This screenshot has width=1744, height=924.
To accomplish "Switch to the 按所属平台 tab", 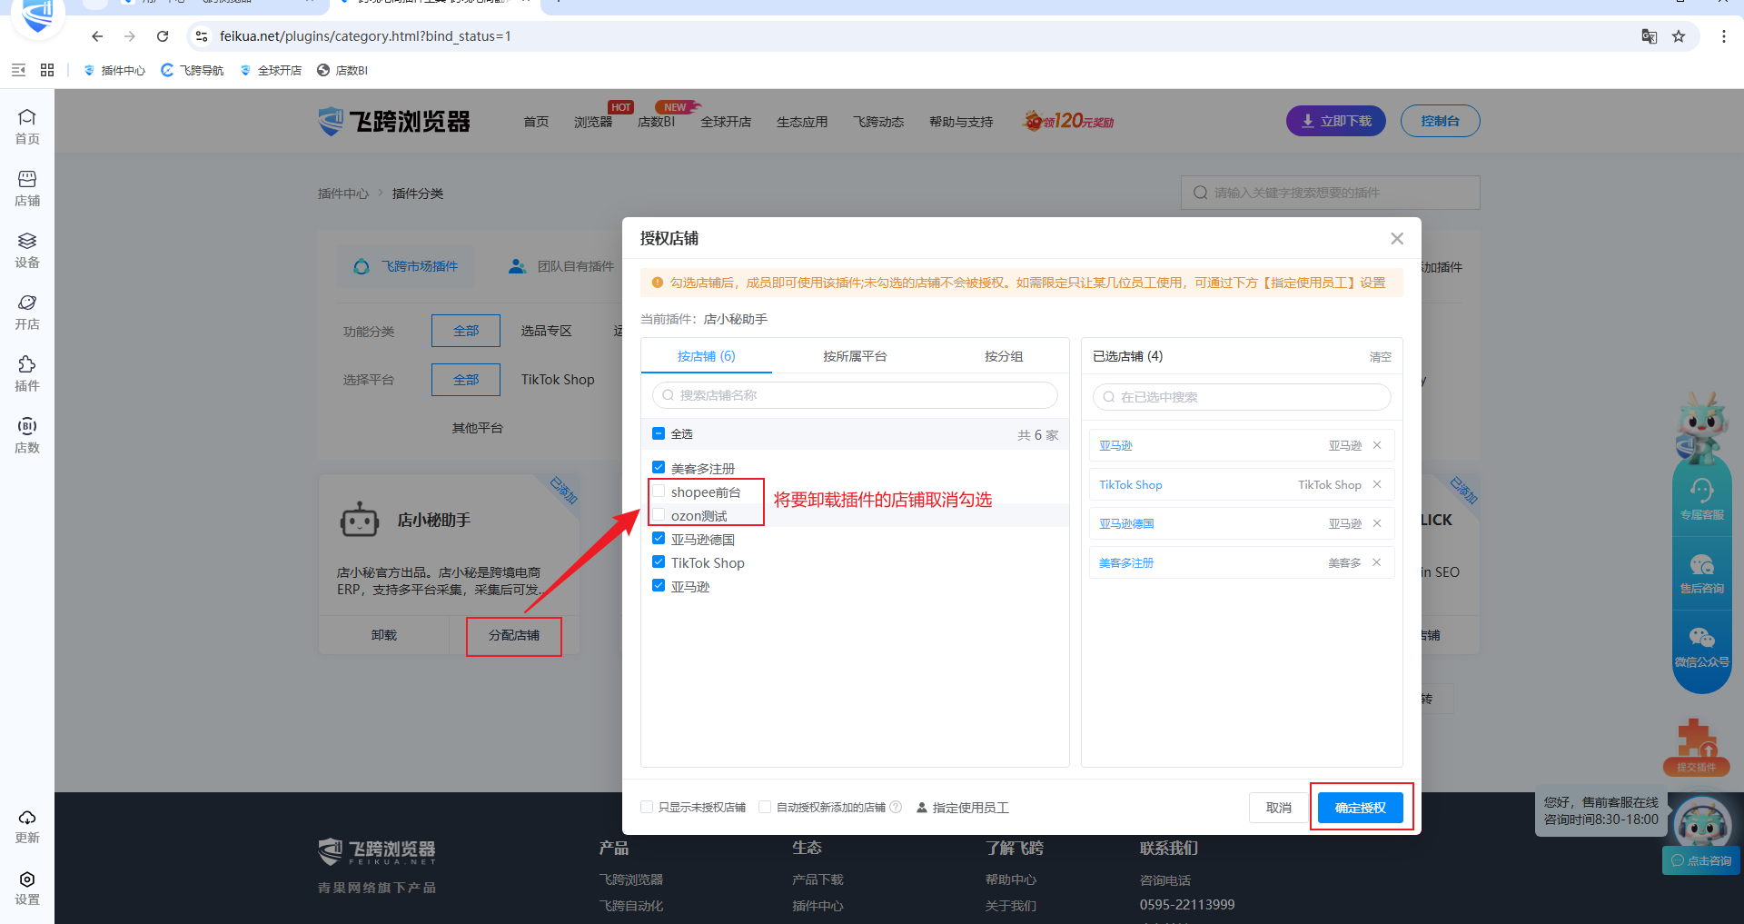I will [x=855, y=356].
